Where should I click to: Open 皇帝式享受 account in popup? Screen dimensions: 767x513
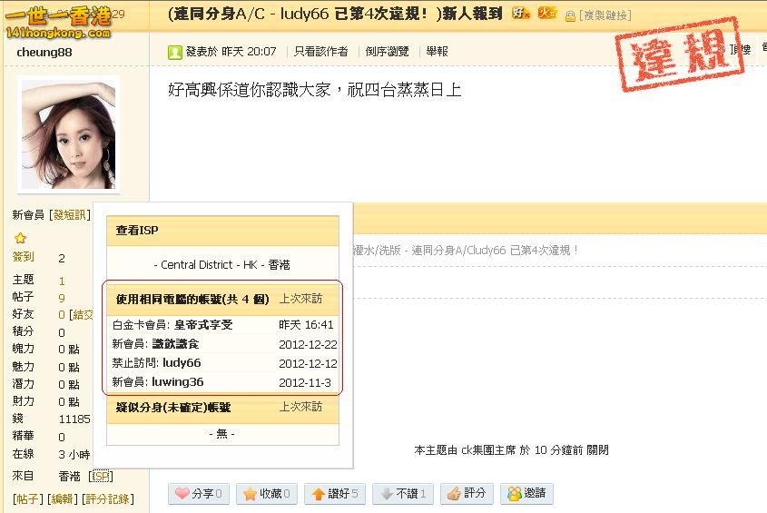click(203, 325)
